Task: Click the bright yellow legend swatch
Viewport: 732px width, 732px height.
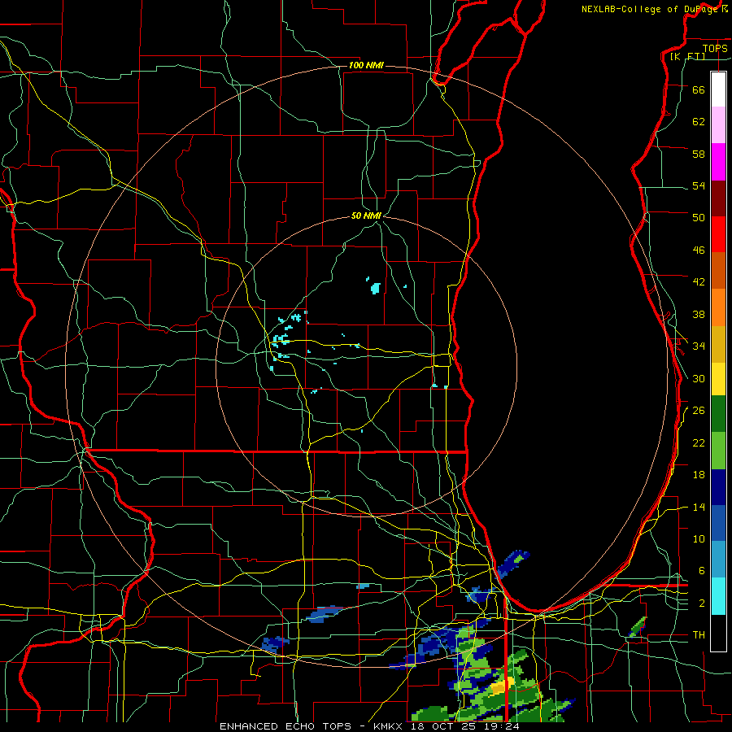Action: pos(718,379)
